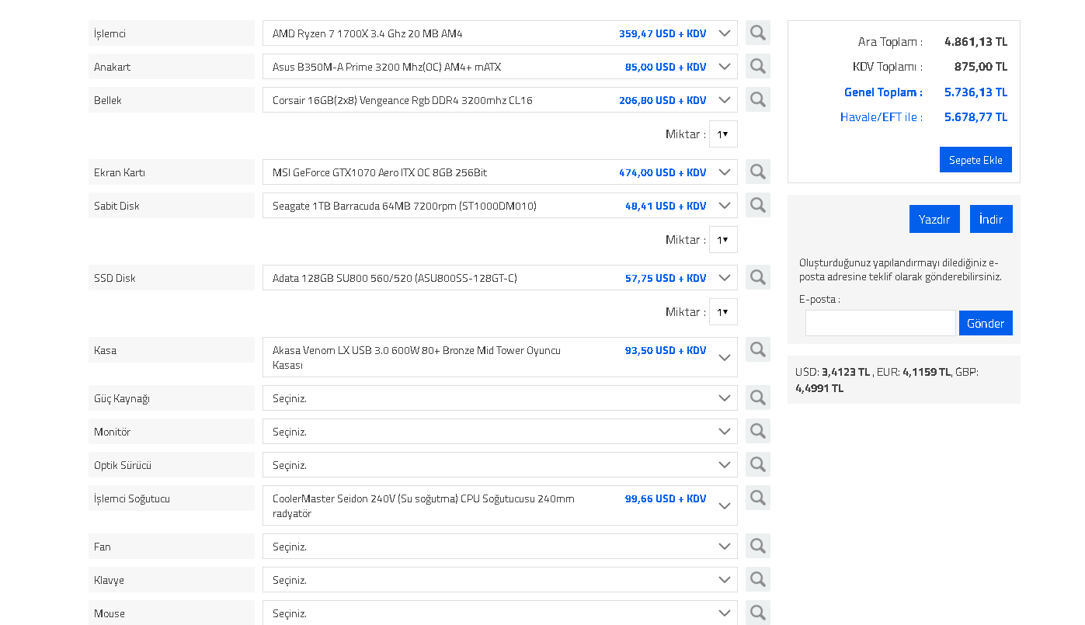The image size is (1085, 625).
Task: Click the Yazdır print button
Action: 934,219
